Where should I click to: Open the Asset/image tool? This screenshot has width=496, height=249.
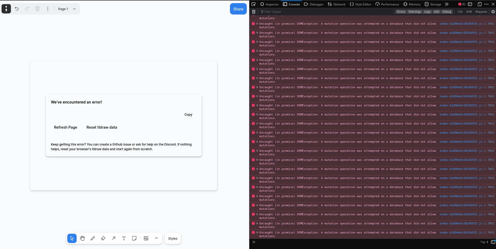pyautogui.click(x=146, y=238)
